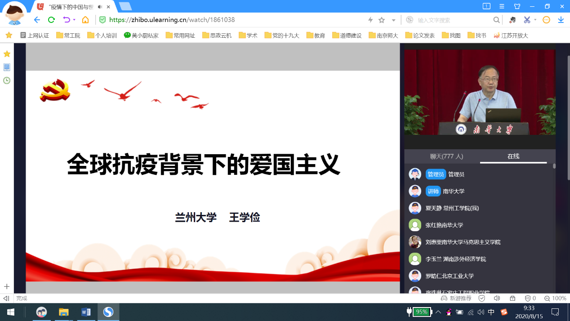Click the 100% page zoom control
This screenshot has height=321, width=570.
pyautogui.click(x=555, y=298)
